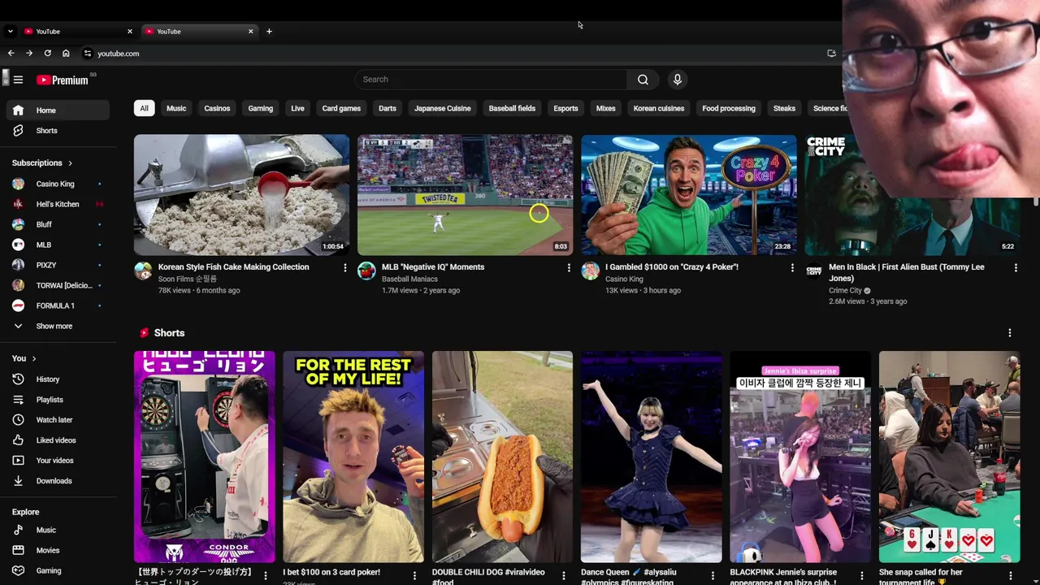
Task: Select the Baseball fields filter chip
Action: tap(512, 108)
